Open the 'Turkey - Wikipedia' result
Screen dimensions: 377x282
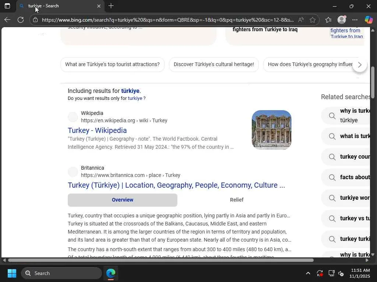point(97,130)
